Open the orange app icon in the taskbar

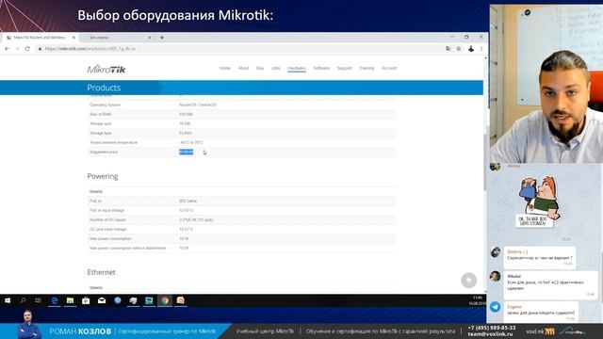[180, 300]
